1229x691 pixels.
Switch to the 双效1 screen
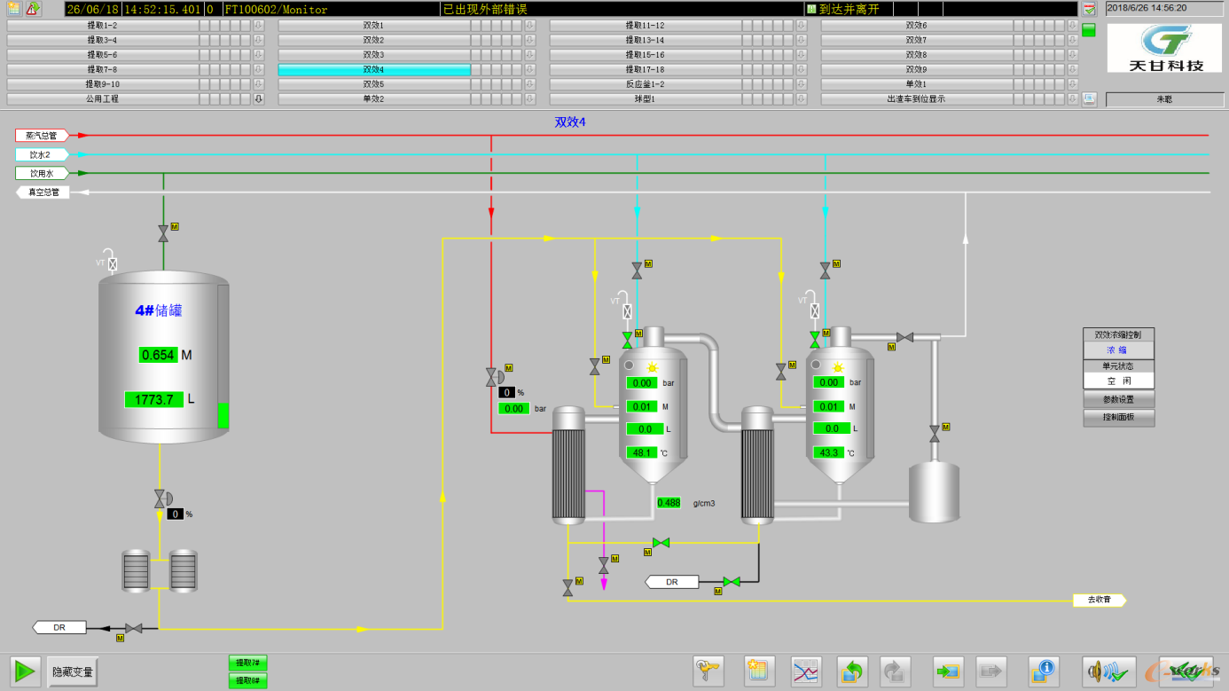373,26
